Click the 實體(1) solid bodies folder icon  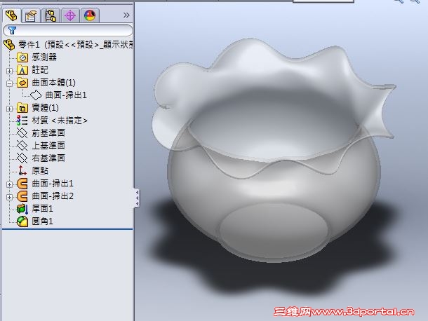pos(22,108)
